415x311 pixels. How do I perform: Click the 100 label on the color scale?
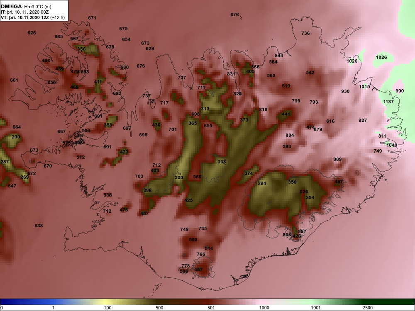pos(107,308)
